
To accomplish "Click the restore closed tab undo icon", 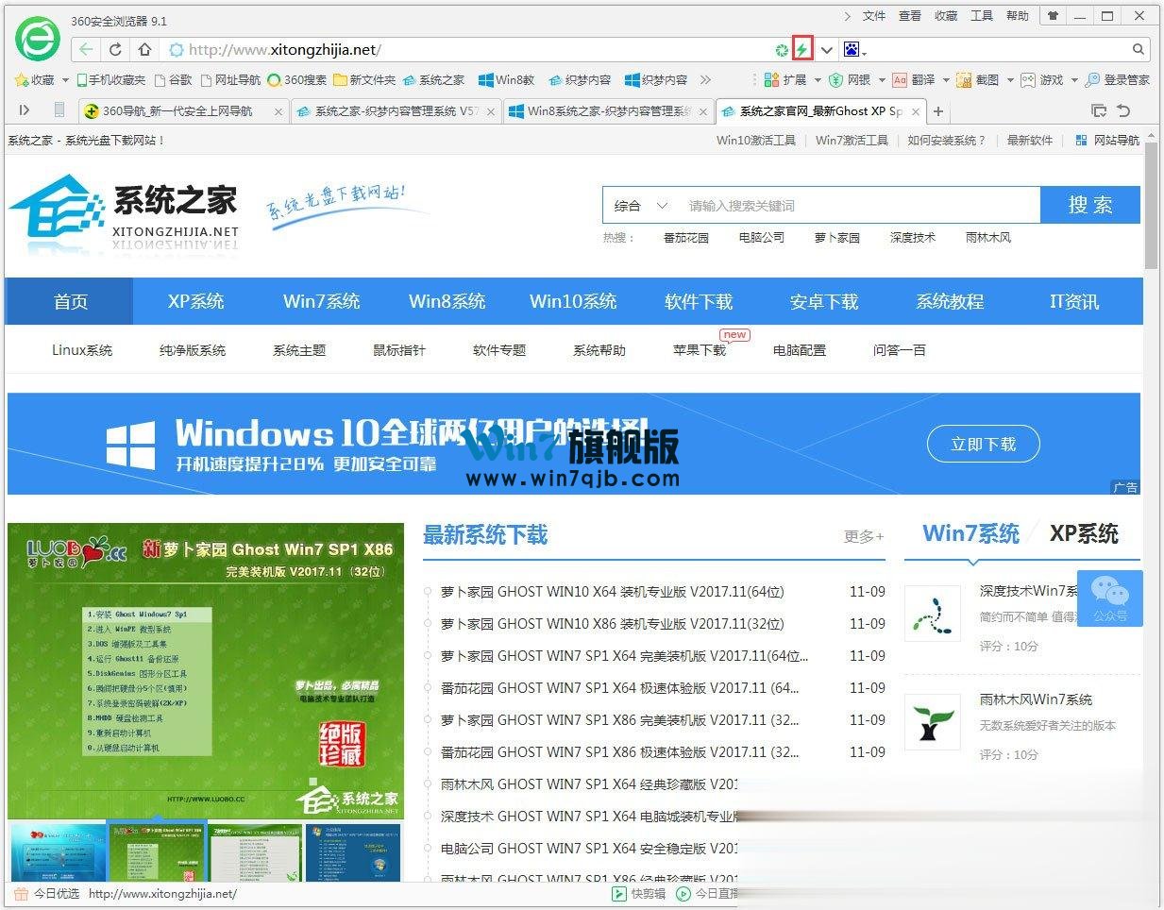I will (1123, 110).
